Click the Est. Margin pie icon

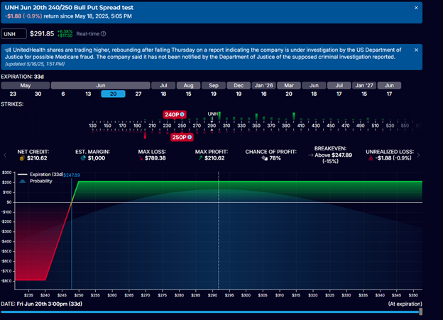pyautogui.click(x=83, y=158)
